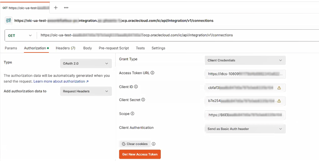The height and width of the screenshot is (161, 319).
Task: Click the Grant Type label
Action: (x=128, y=59)
